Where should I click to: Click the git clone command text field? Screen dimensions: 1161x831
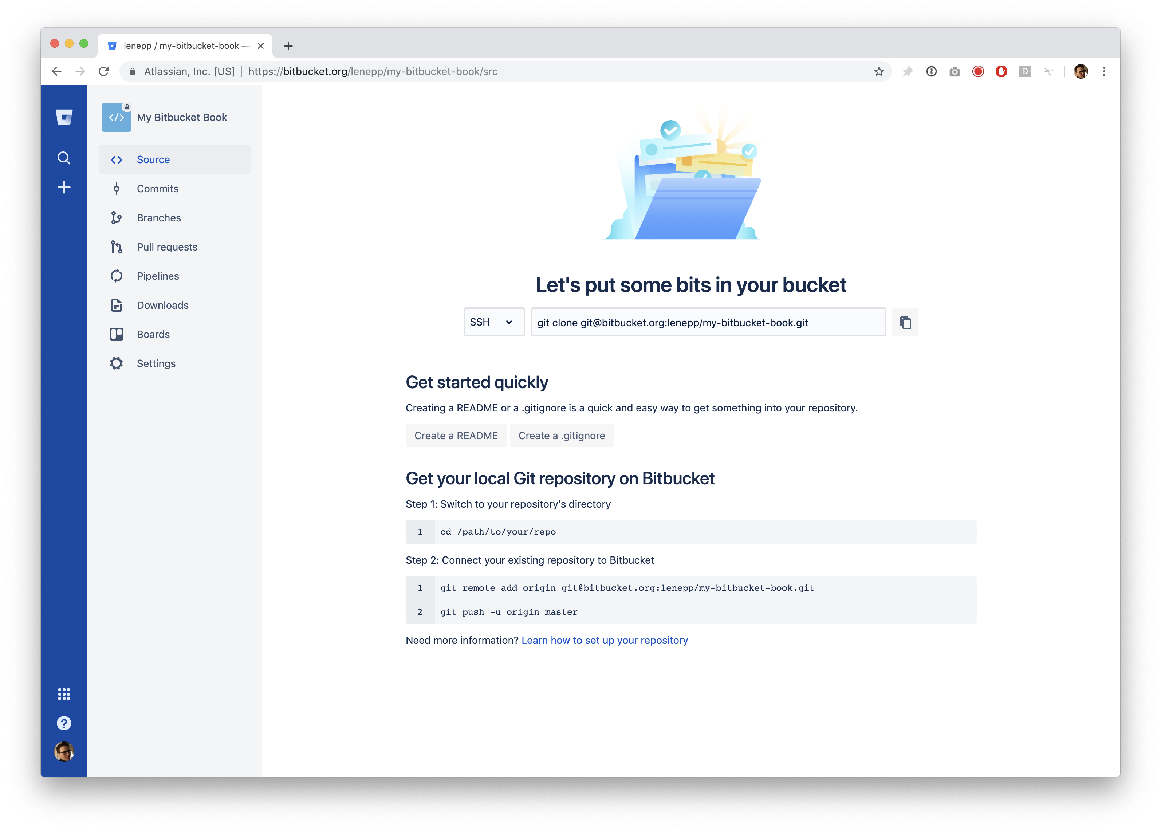tap(708, 322)
